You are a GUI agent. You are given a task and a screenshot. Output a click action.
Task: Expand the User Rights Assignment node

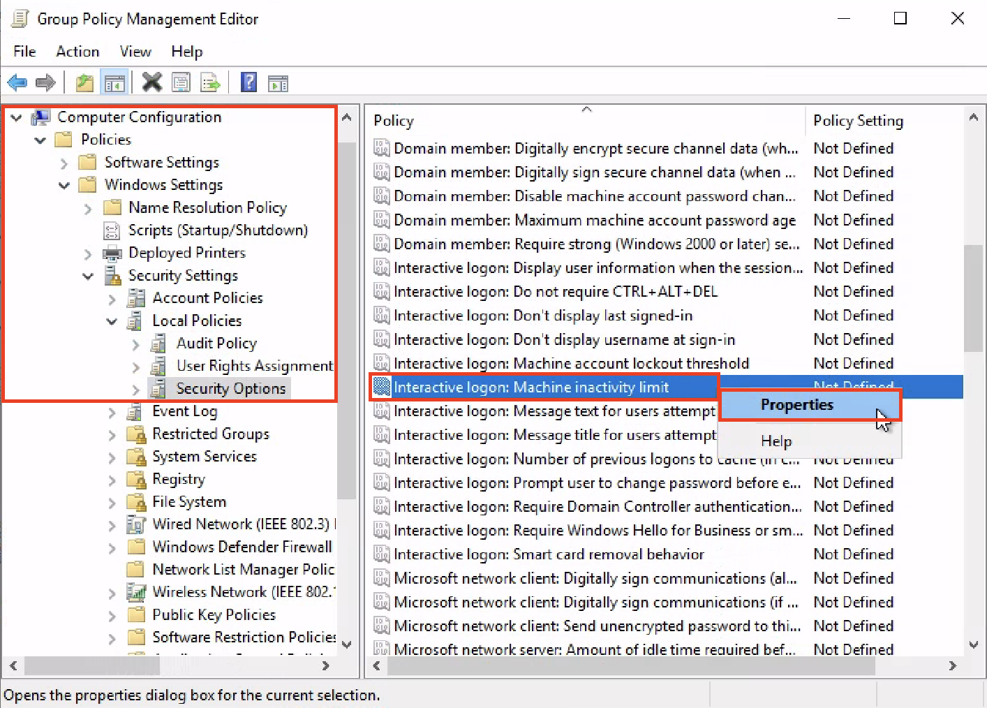[136, 367]
